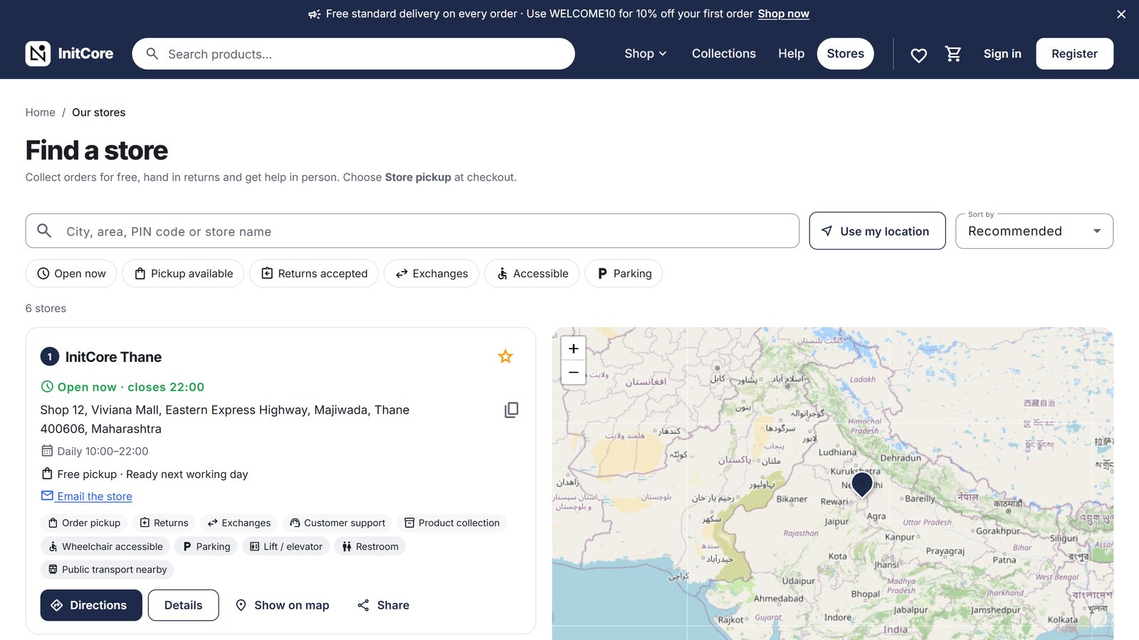
Task: Share the InitCore Thane store
Action: click(384, 605)
